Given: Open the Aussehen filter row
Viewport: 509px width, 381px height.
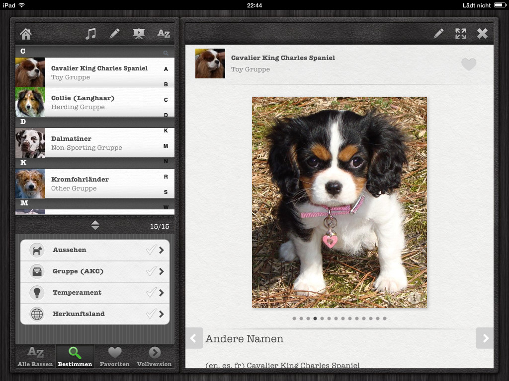Looking at the screenshot, I should point(95,250).
